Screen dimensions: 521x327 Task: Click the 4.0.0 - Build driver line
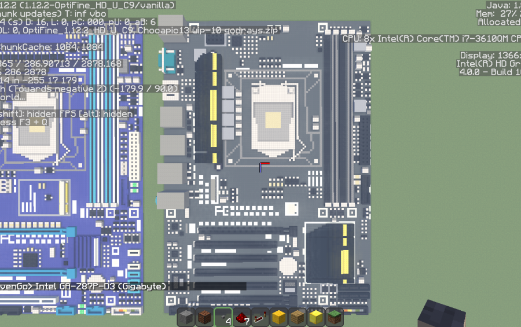pos(490,72)
